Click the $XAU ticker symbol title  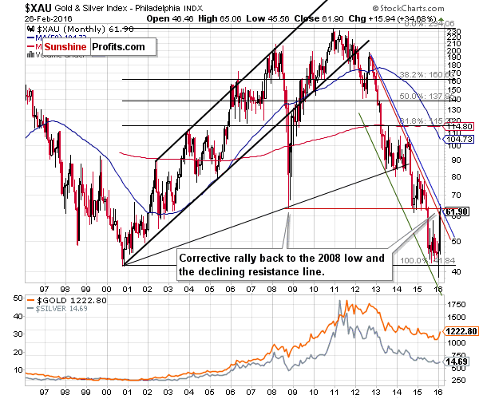pos(38,7)
